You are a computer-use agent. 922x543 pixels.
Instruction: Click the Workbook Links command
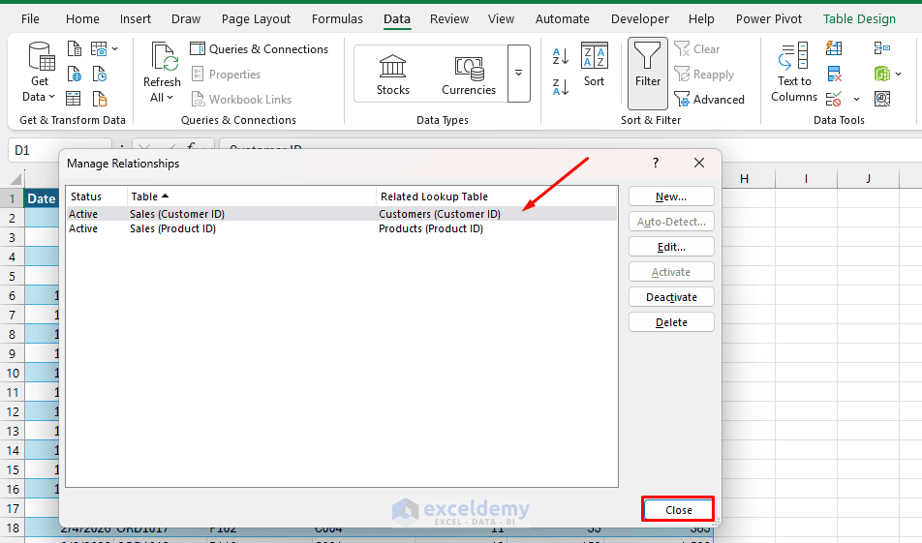(x=241, y=100)
